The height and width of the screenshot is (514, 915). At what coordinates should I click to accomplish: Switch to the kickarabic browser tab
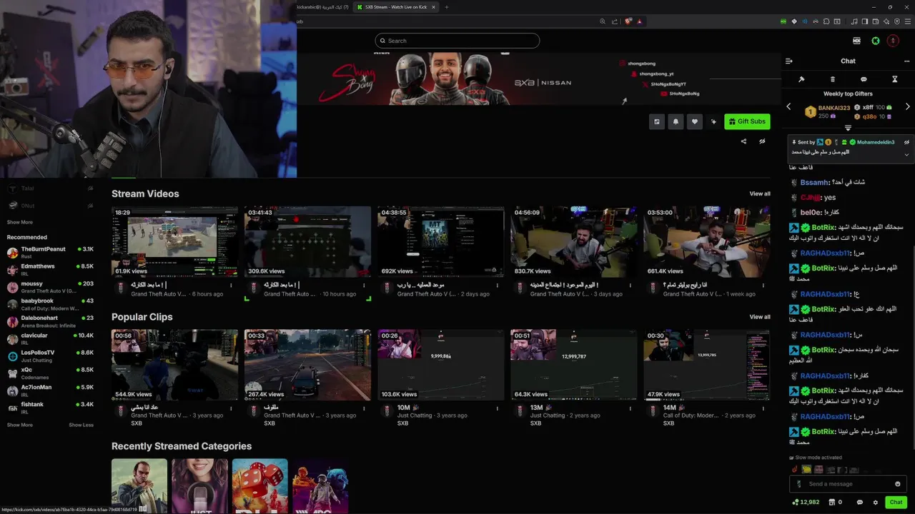(x=323, y=7)
